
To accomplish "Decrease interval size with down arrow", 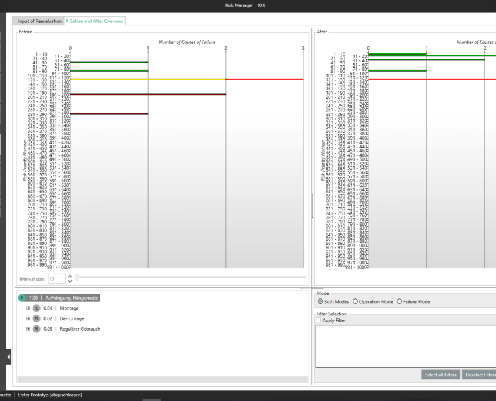I will [70, 281].
